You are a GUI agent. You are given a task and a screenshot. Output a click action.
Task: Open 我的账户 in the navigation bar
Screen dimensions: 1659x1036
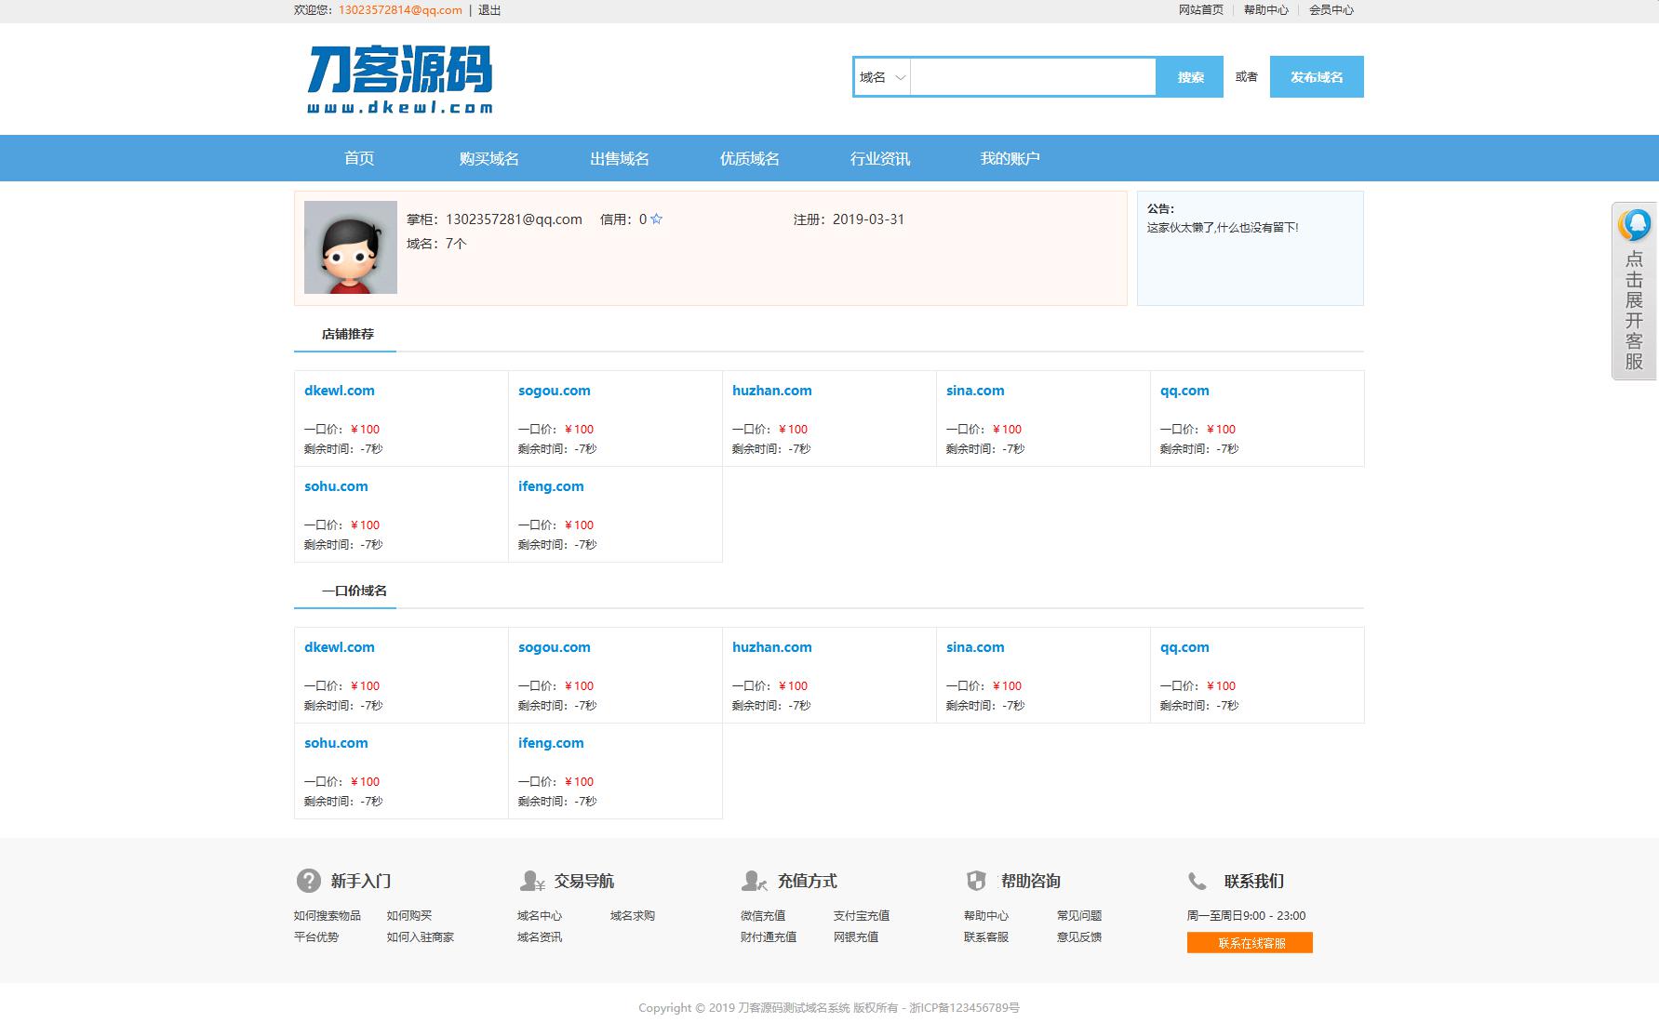(1010, 158)
